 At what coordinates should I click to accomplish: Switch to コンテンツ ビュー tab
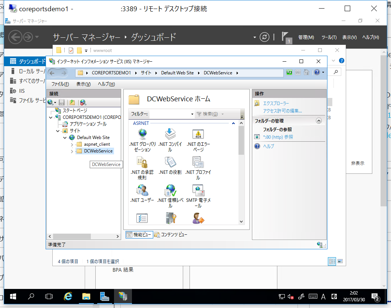pos(171,235)
